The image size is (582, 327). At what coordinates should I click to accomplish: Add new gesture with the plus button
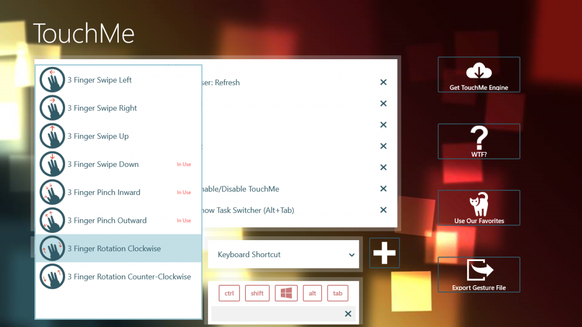point(385,253)
